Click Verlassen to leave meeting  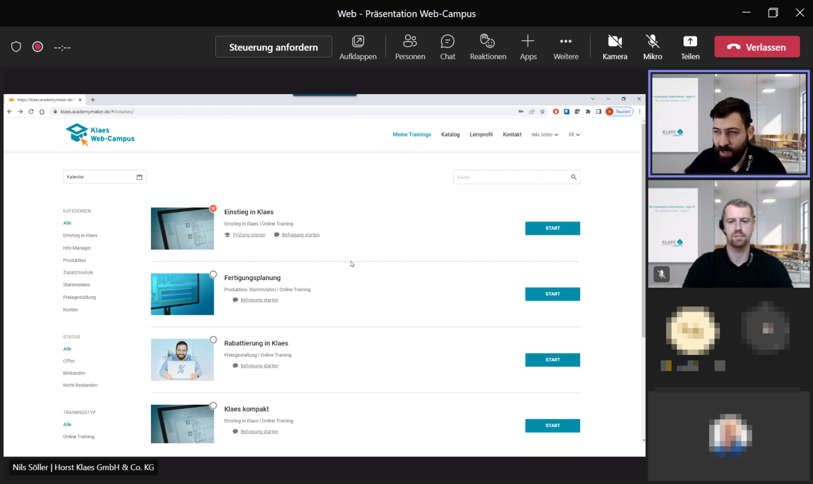pyautogui.click(x=757, y=47)
